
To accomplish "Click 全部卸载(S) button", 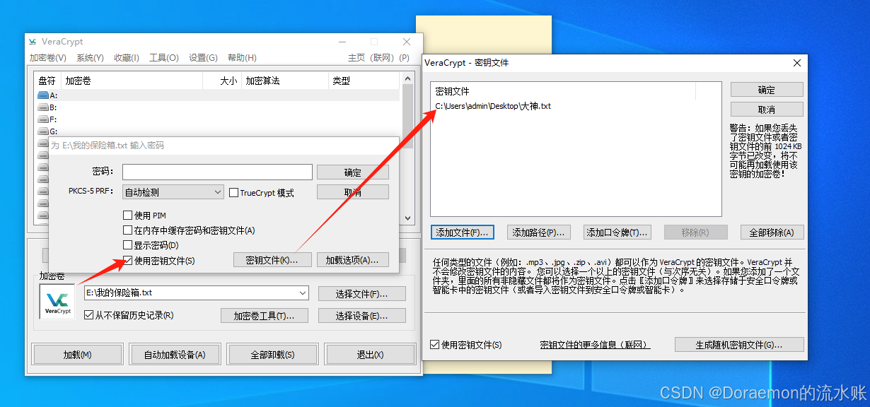I will 272,355.
